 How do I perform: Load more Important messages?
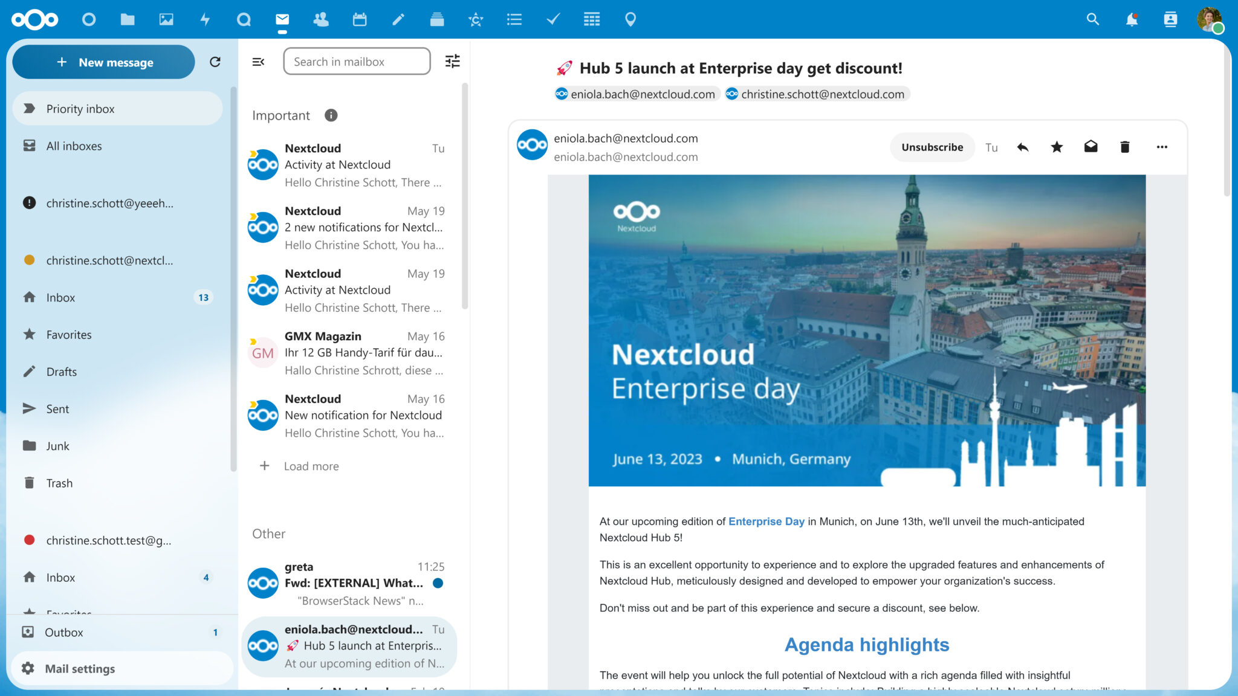coord(311,466)
